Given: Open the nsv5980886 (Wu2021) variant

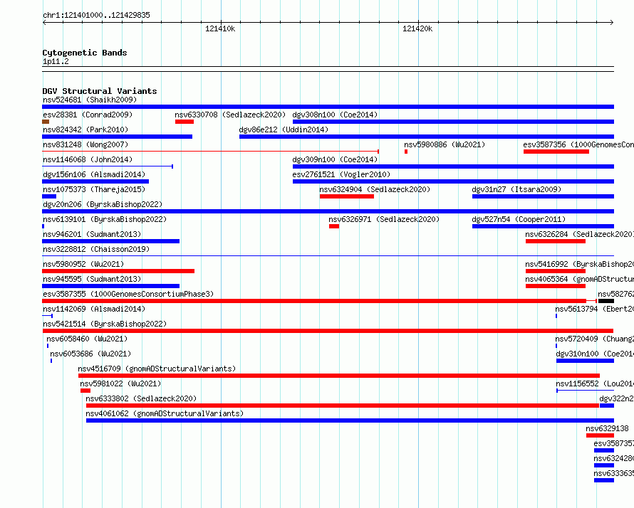Looking at the screenshot, I should tap(445, 144).
